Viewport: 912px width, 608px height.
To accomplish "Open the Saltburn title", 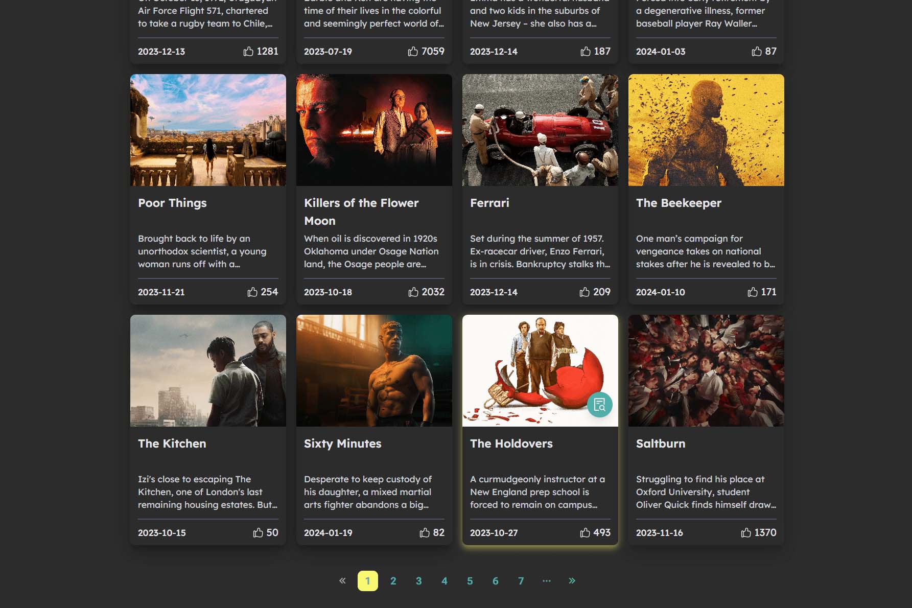I will 661,443.
